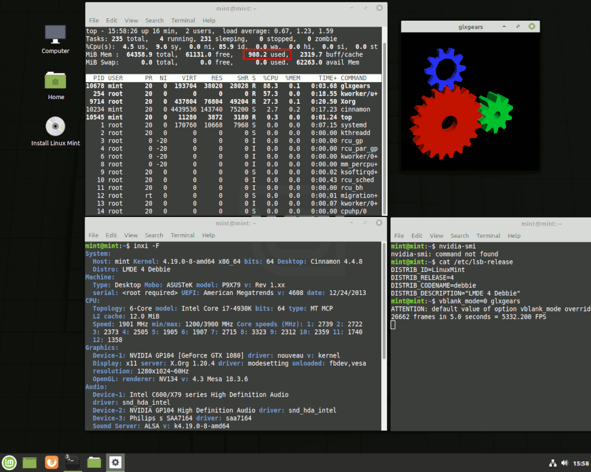Close the inxi terminal window
Image resolution: width=591 pixels, height=472 pixels.
coord(379,223)
